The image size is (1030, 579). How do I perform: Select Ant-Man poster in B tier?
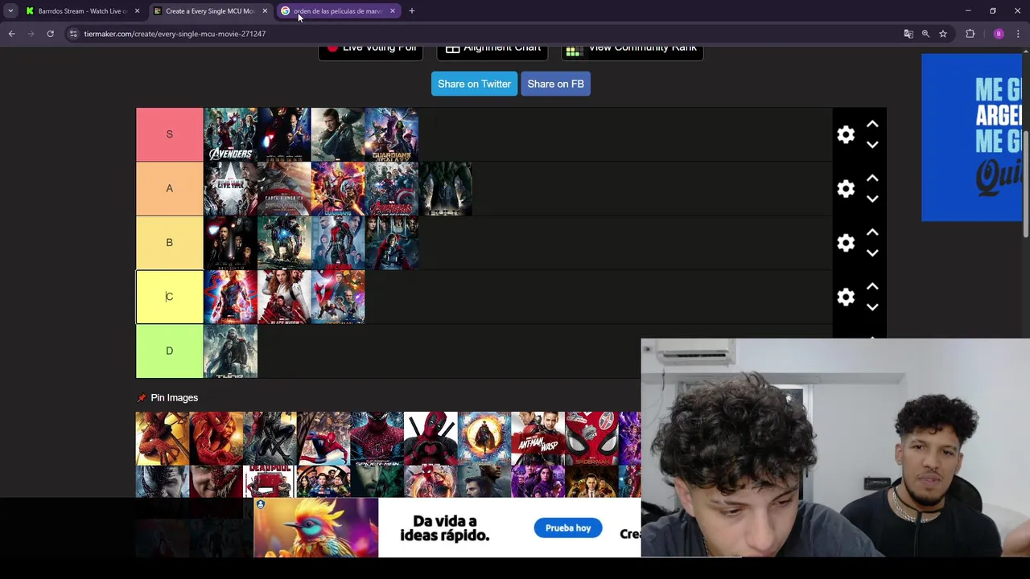point(338,242)
